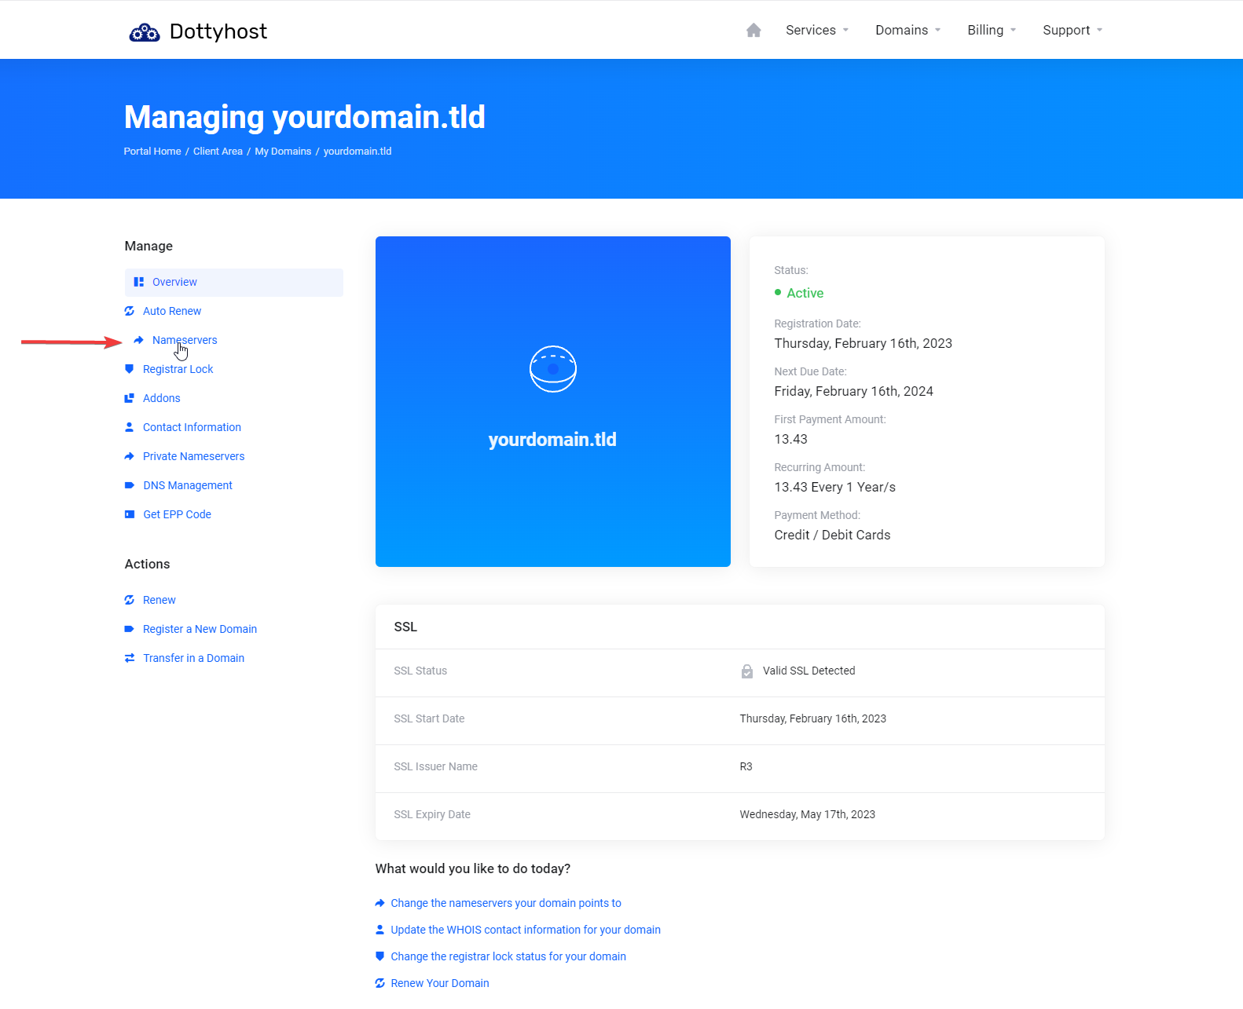This screenshot has width=1243, height=1009.
Task: Open DNS Management page
Action: (x=188, y=485)
